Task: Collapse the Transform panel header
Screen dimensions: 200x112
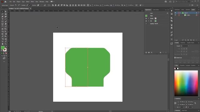Action: 178,99
